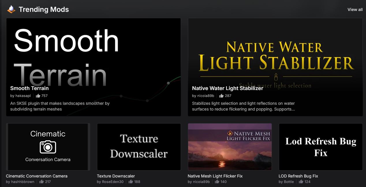
Task: Read the Native Water Light Stabilizer description
Action: 243,106
